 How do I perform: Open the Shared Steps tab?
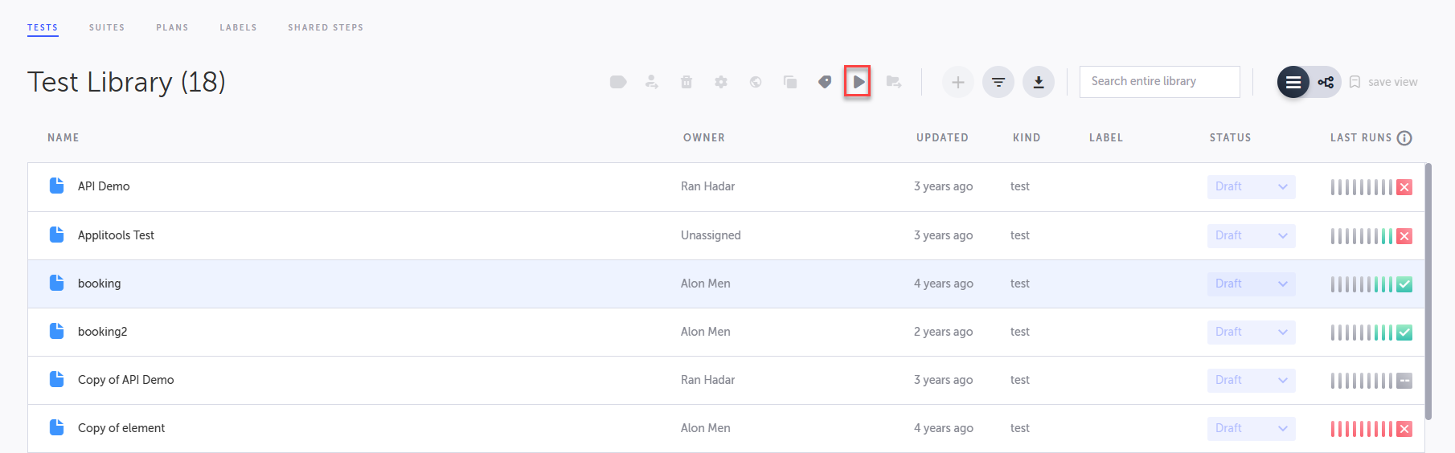(x=326, y=27)
